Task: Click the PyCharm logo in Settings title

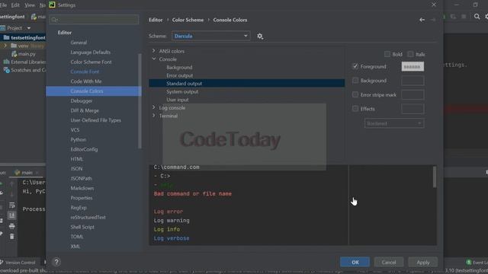Action: coord(52,5)
